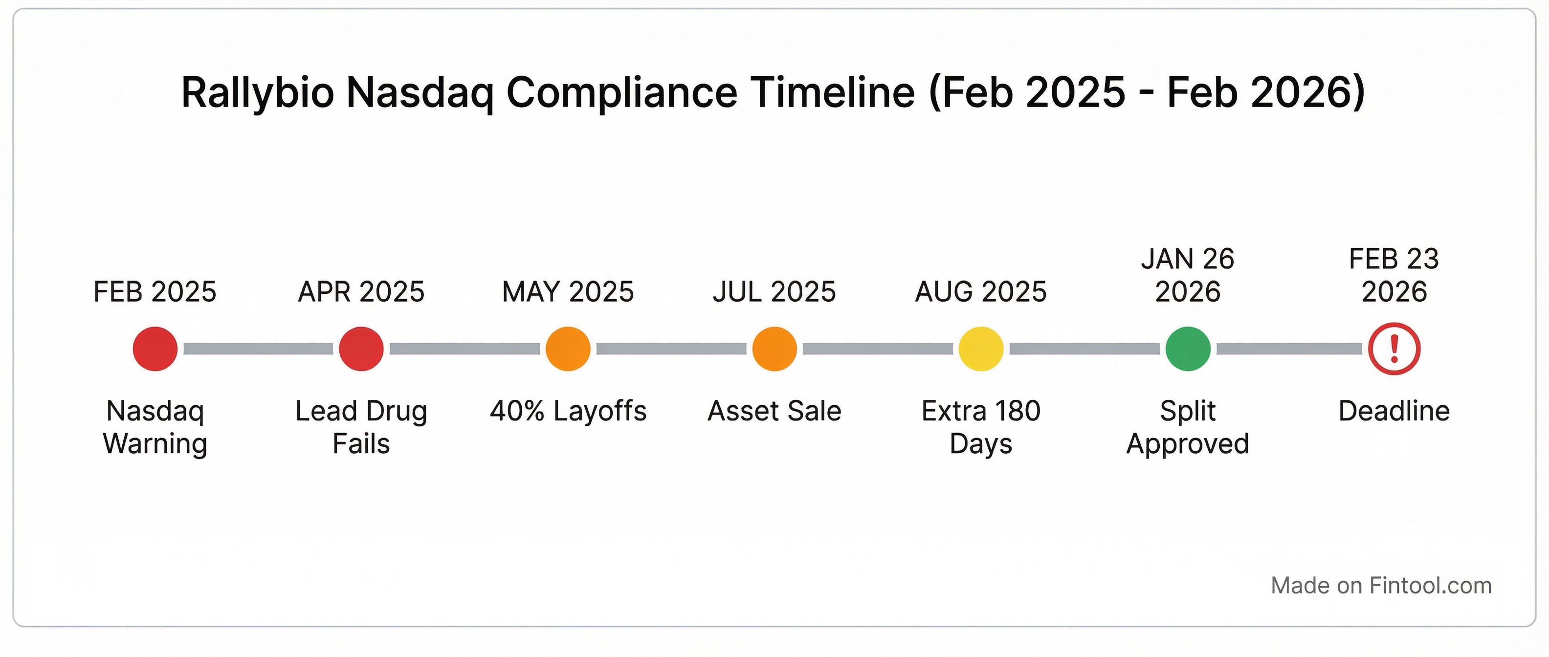Viewport: 1549px width, 657px height.
Task: Select the Lead Drug Fails caption
Action: click(361, 427)
